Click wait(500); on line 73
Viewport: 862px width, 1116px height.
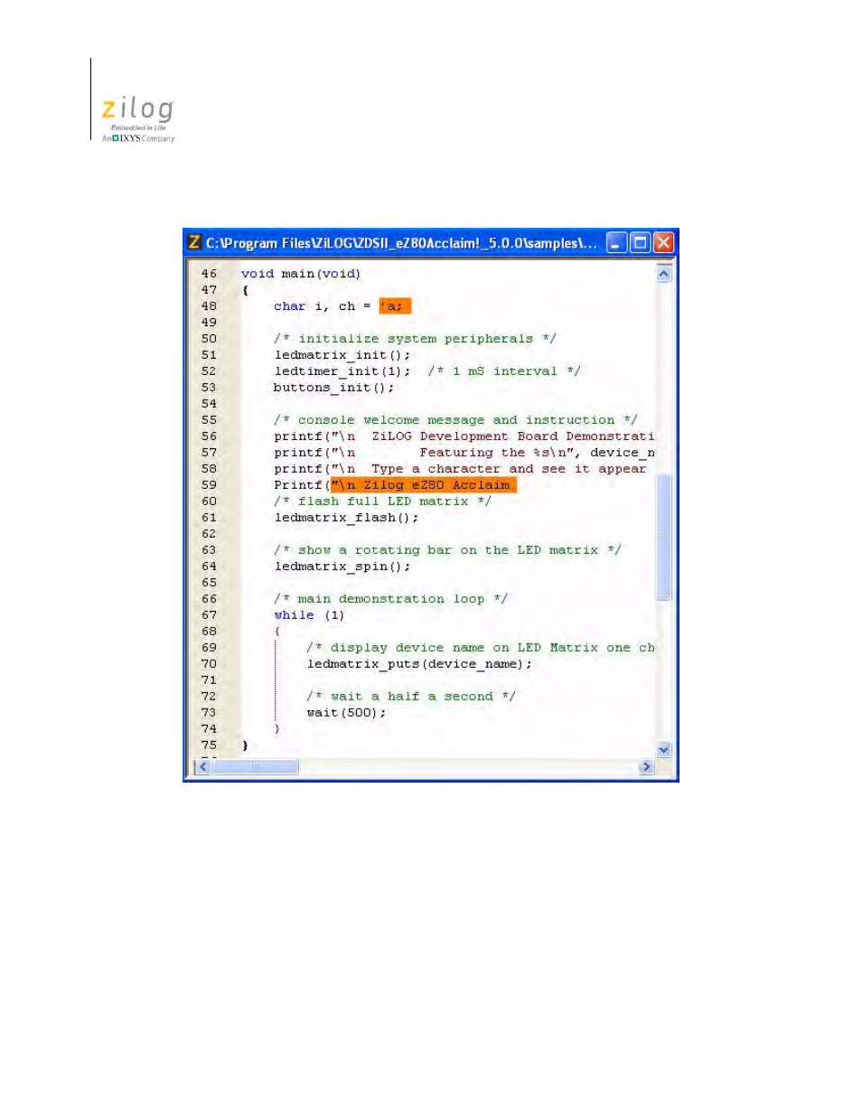coord(346,713)
